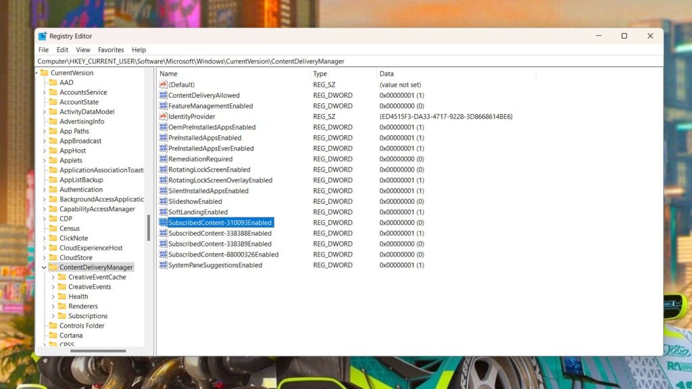Image resolution: width=692 pixels, height=389 pixels.
Task: Click the RemediationRequired DWORD icon
Action: coord(163,158)
